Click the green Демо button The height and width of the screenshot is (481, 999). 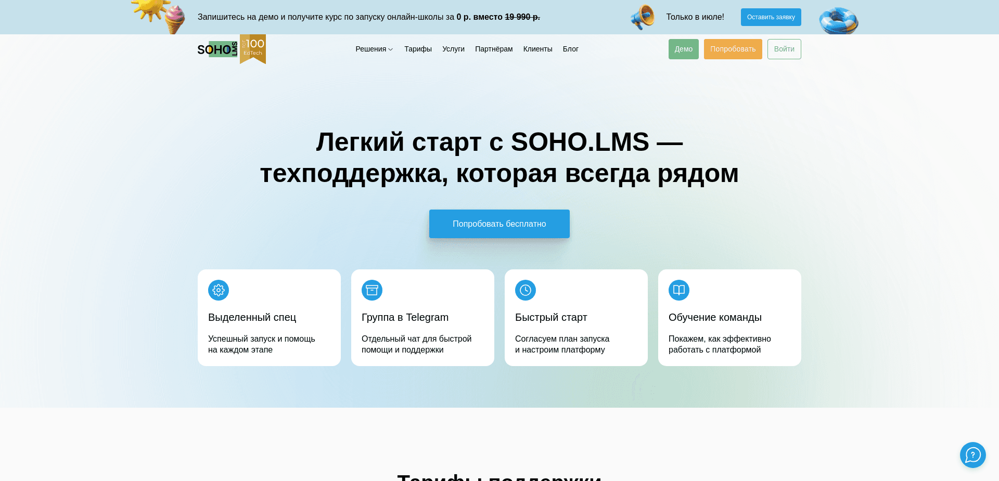click(683, 49)
